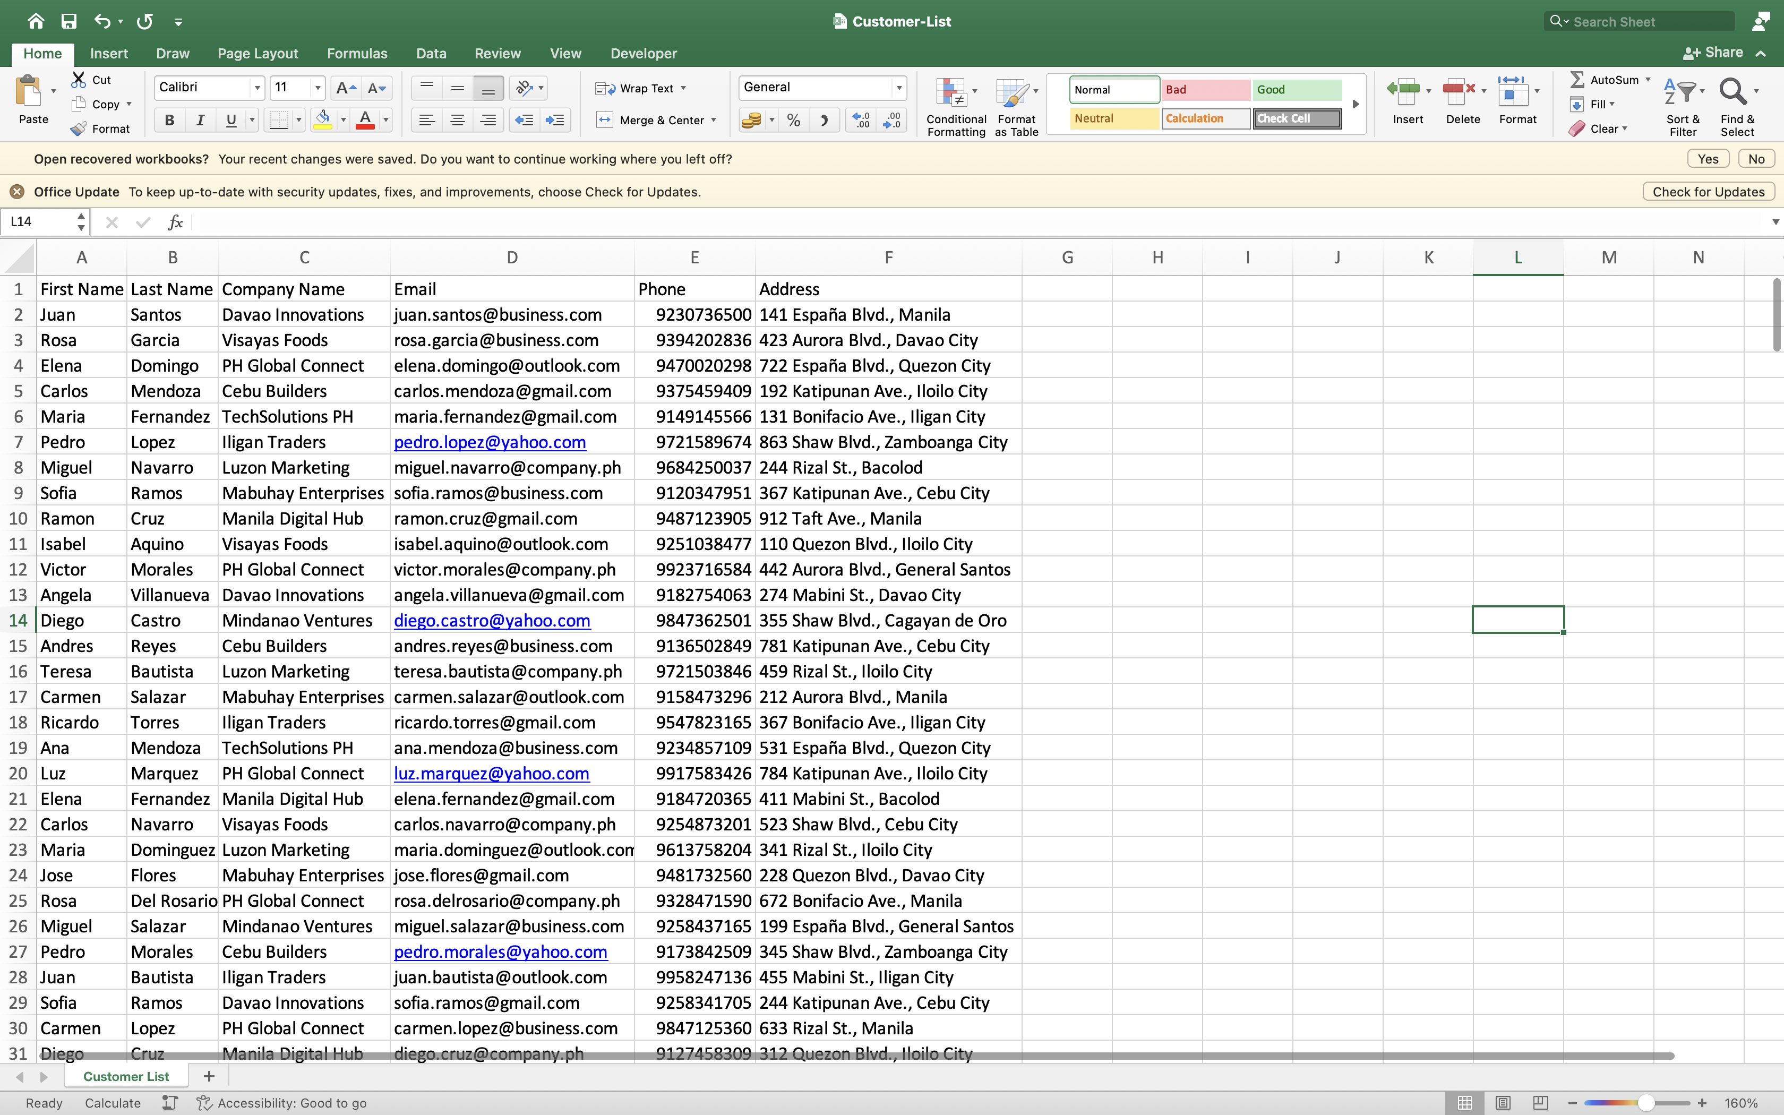The width and height of the screenshot is (1784, 1115).
Task: Open the Formulas ribbon tab
Action: (x=357, y=53)
